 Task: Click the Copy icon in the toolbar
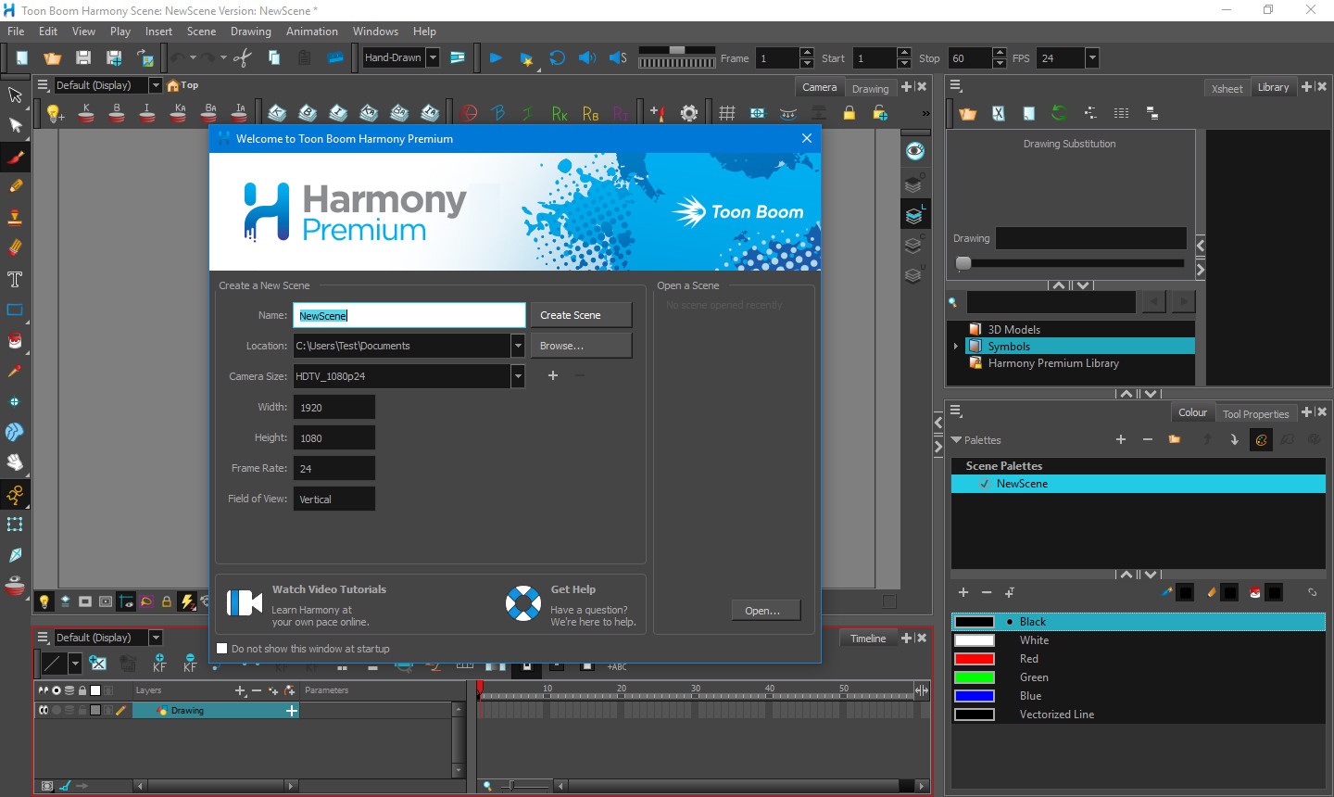274,57
